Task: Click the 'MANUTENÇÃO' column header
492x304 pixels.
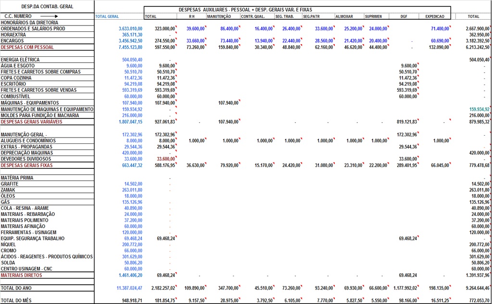Action: pos(219,17)
